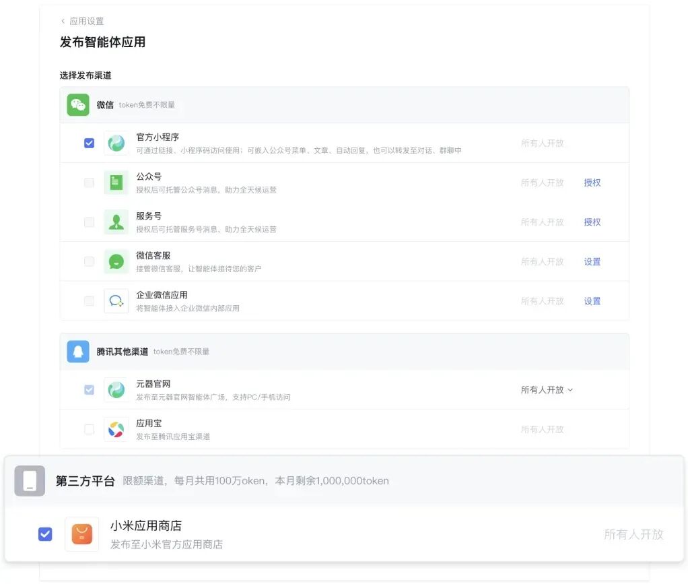Uncheck the 官方小程序 checkbox

[88, 142]
